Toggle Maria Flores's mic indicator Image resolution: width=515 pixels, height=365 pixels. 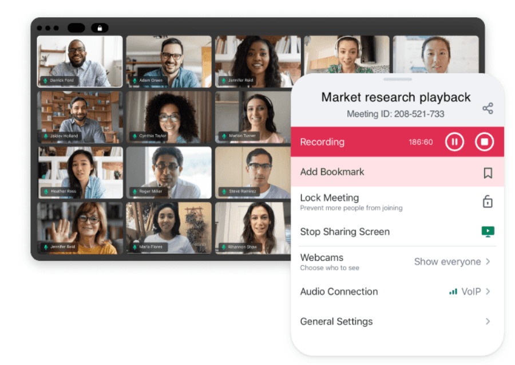(134, 247)
